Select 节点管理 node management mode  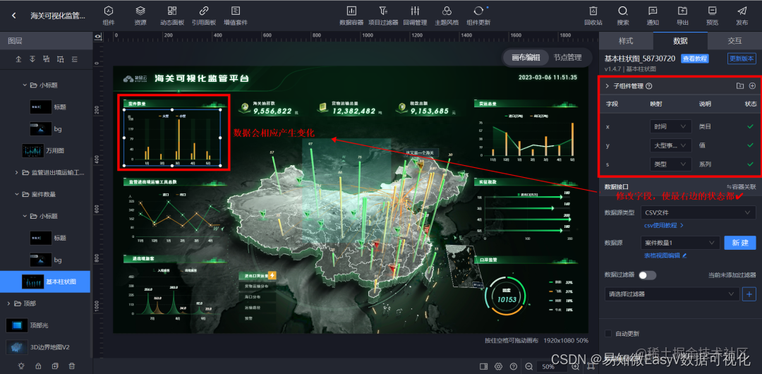(x=567, y=57)
